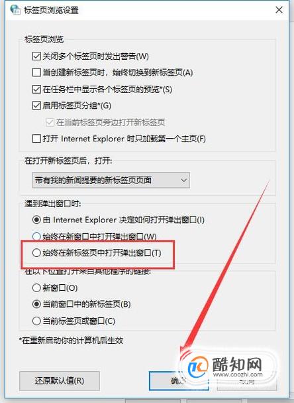Click the Internet Options icon in title bar
This screenshot has height=403, width=294.
[15, 9]
